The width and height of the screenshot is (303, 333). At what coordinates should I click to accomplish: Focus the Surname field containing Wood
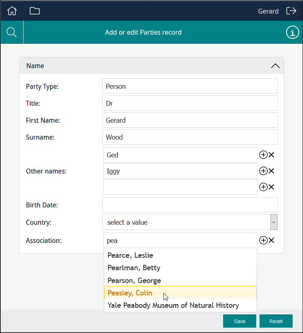click(190, 137)
